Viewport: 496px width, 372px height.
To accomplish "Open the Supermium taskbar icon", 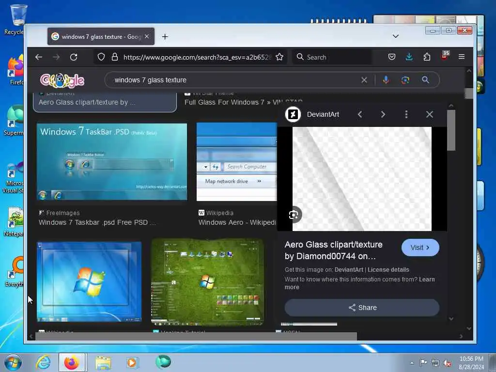I will (163, 361).
